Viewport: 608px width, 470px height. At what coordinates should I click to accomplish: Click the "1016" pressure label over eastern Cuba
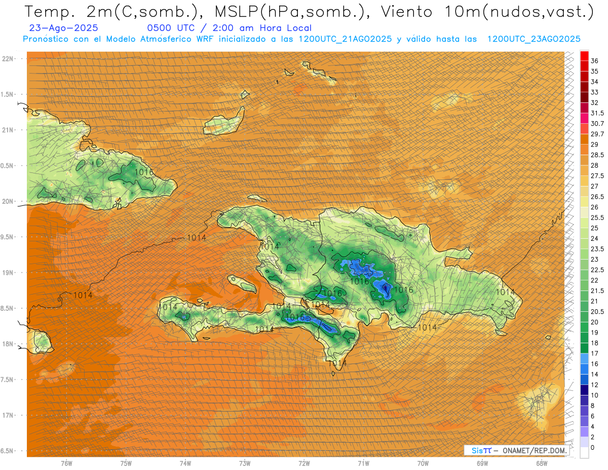tap(144, 172)
